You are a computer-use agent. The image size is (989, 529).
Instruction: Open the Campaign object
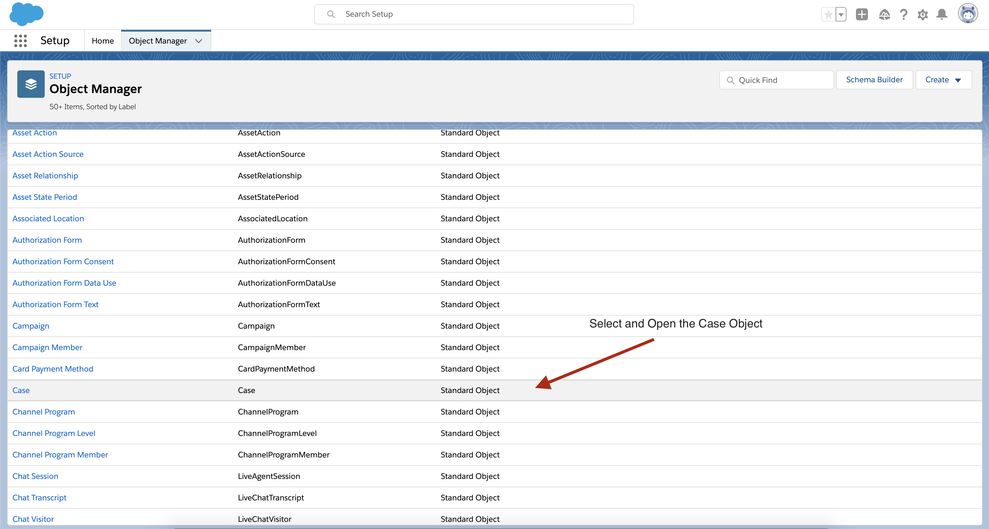point(31,326)
